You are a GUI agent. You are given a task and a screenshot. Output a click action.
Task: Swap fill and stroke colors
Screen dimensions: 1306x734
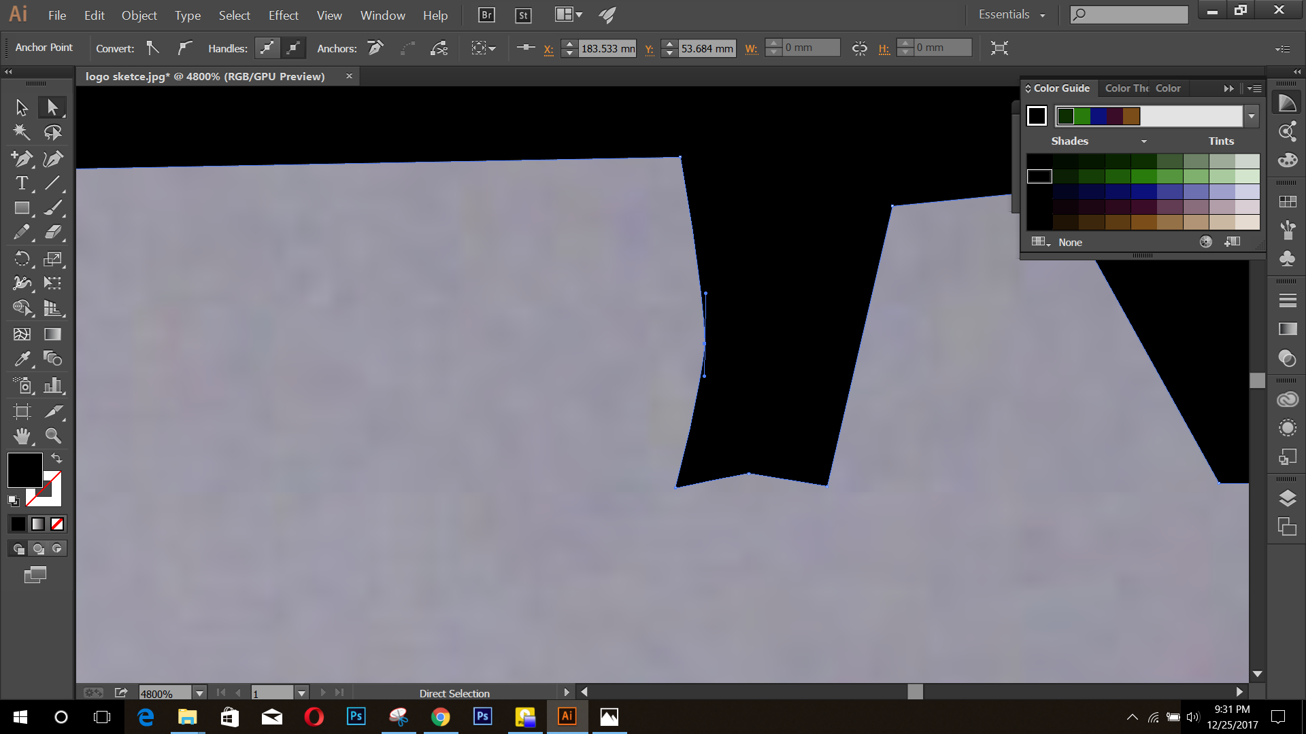tap(56, 459)
